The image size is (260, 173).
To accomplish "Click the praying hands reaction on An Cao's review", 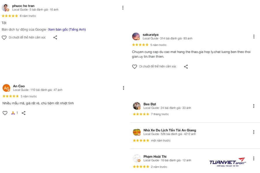I will point(13,113).
